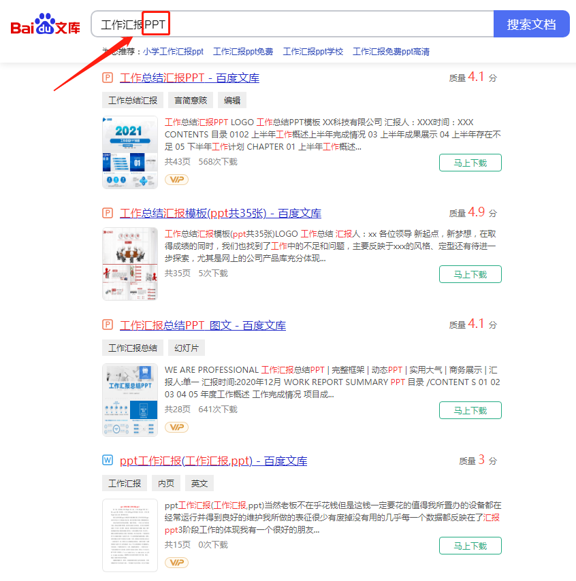The height and width of the screenshot is (581, 576).
Task: Click the text 共15页
Action: point(177,544)
